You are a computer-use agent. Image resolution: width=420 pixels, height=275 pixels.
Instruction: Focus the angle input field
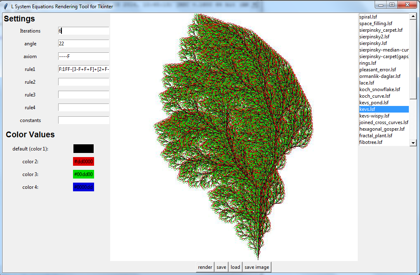click(x=84, y=44)
